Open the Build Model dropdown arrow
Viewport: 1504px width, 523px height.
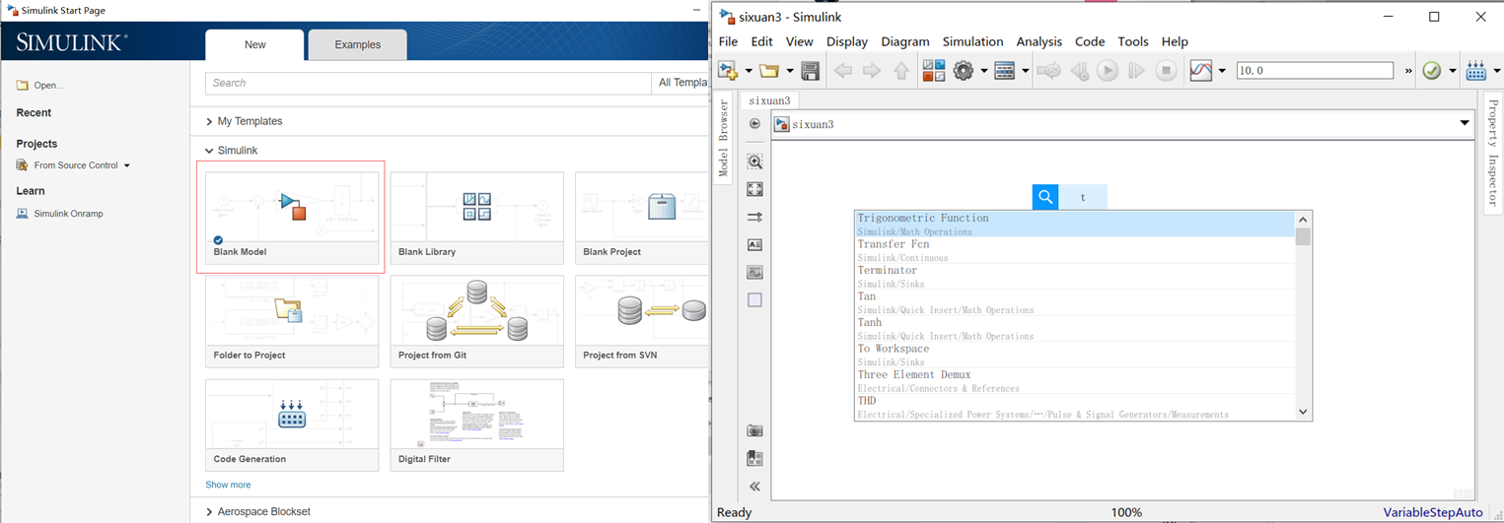[1496, 71]
